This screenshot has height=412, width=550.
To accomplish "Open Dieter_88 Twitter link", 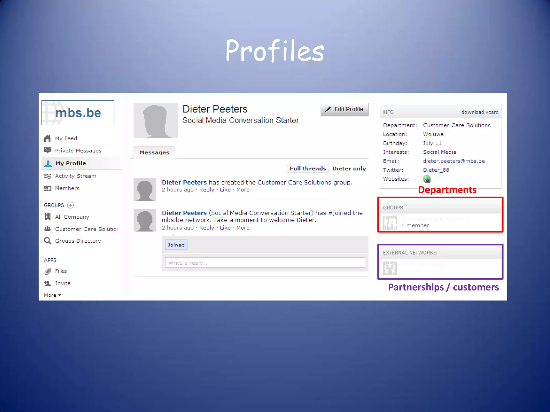I will [436, 170].
